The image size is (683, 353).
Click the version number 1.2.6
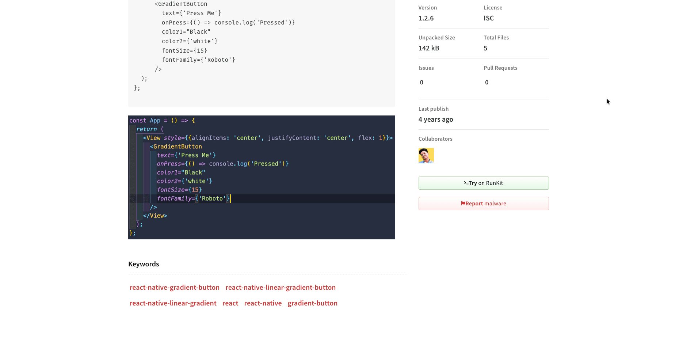(426, 18)
